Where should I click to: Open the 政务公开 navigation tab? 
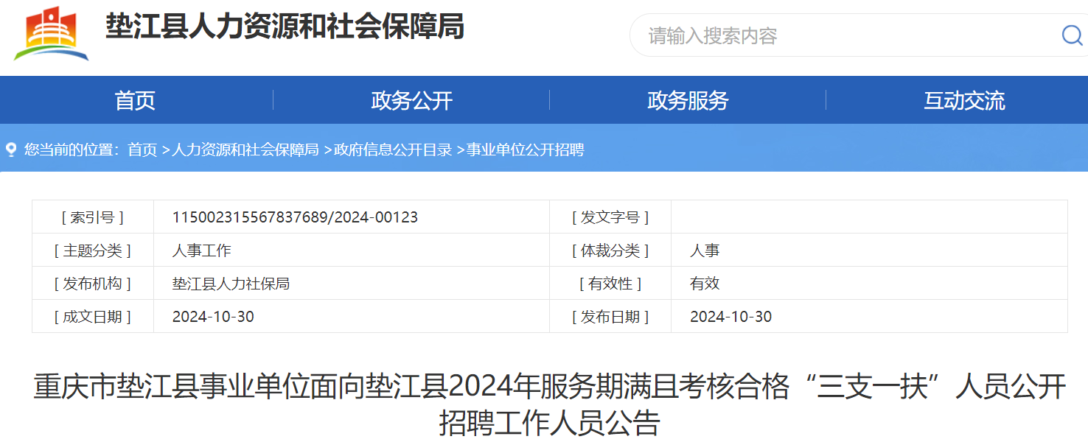[x=411, y=100]
